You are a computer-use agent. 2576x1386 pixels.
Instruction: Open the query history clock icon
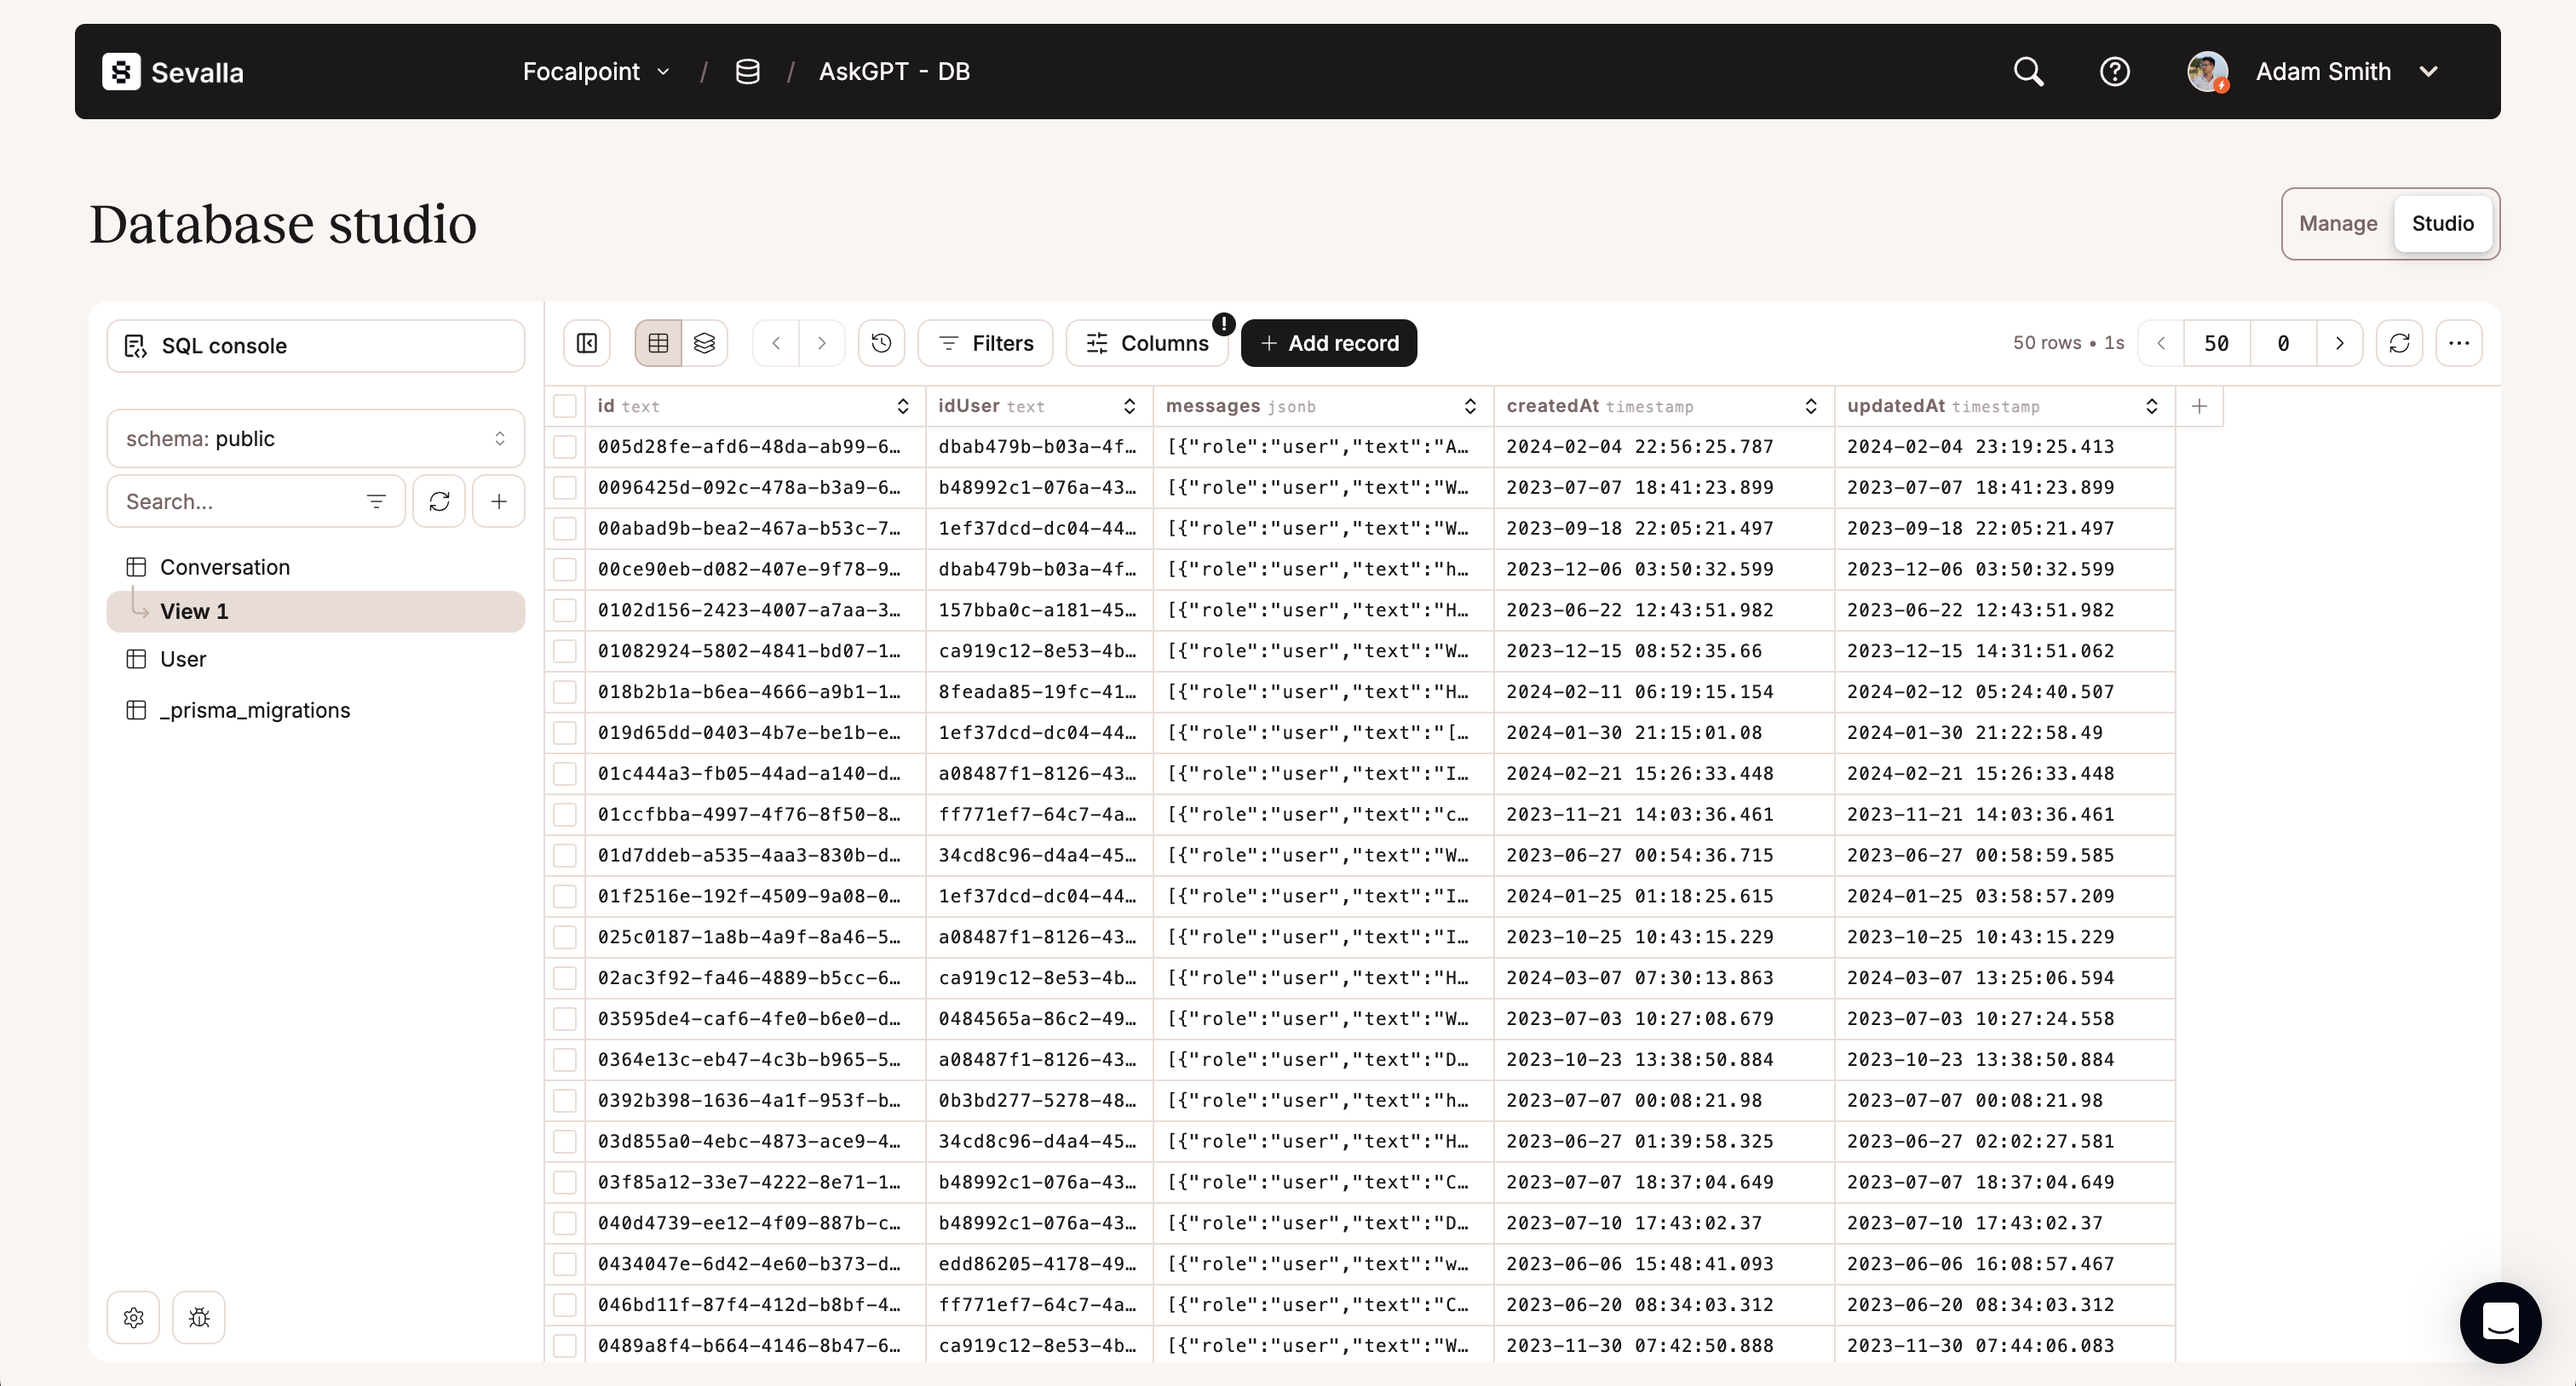tap(881, 344)
